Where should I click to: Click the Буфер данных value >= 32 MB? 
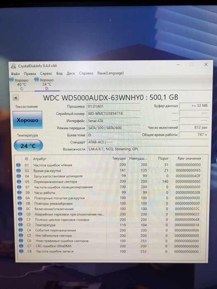195,106
